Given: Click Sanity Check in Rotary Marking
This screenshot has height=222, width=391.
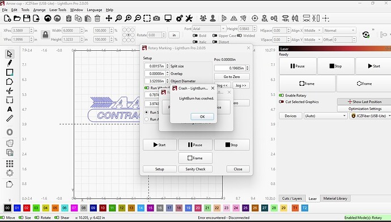Looking at the screenshot, I should pyautogui.click(x=195, y=169).
